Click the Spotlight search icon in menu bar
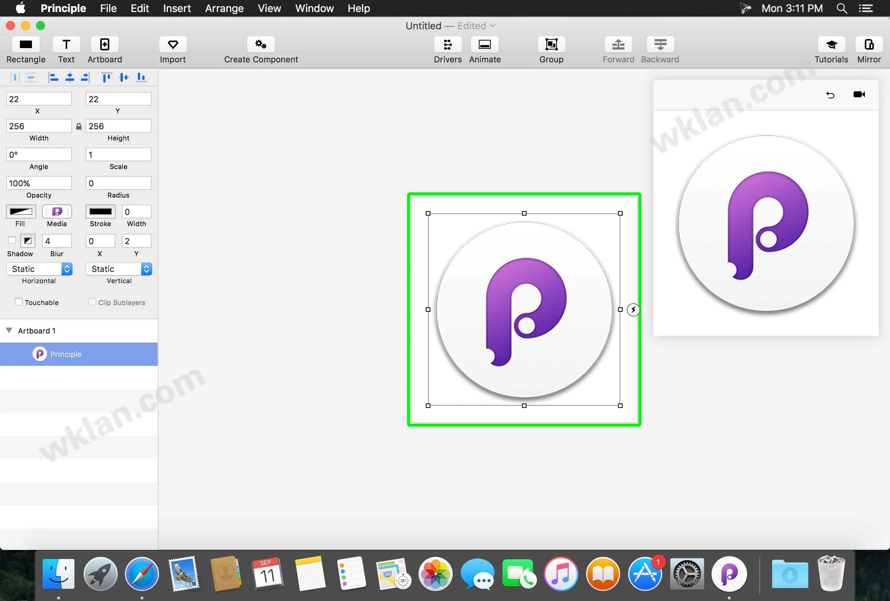The image size is (890, 601). point(841,8)
